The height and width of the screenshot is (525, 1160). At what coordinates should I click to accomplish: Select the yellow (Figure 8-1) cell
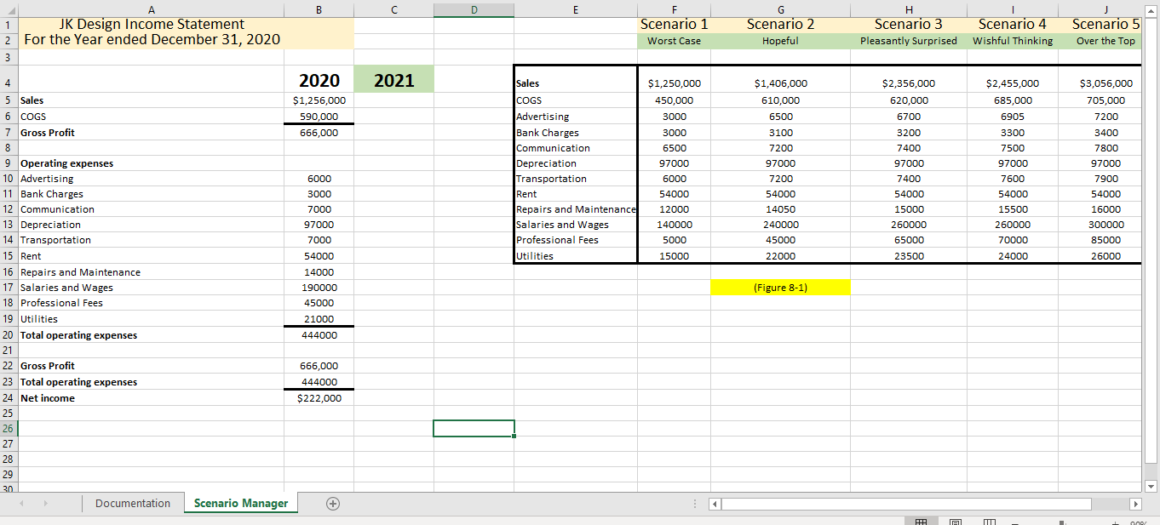780,287
